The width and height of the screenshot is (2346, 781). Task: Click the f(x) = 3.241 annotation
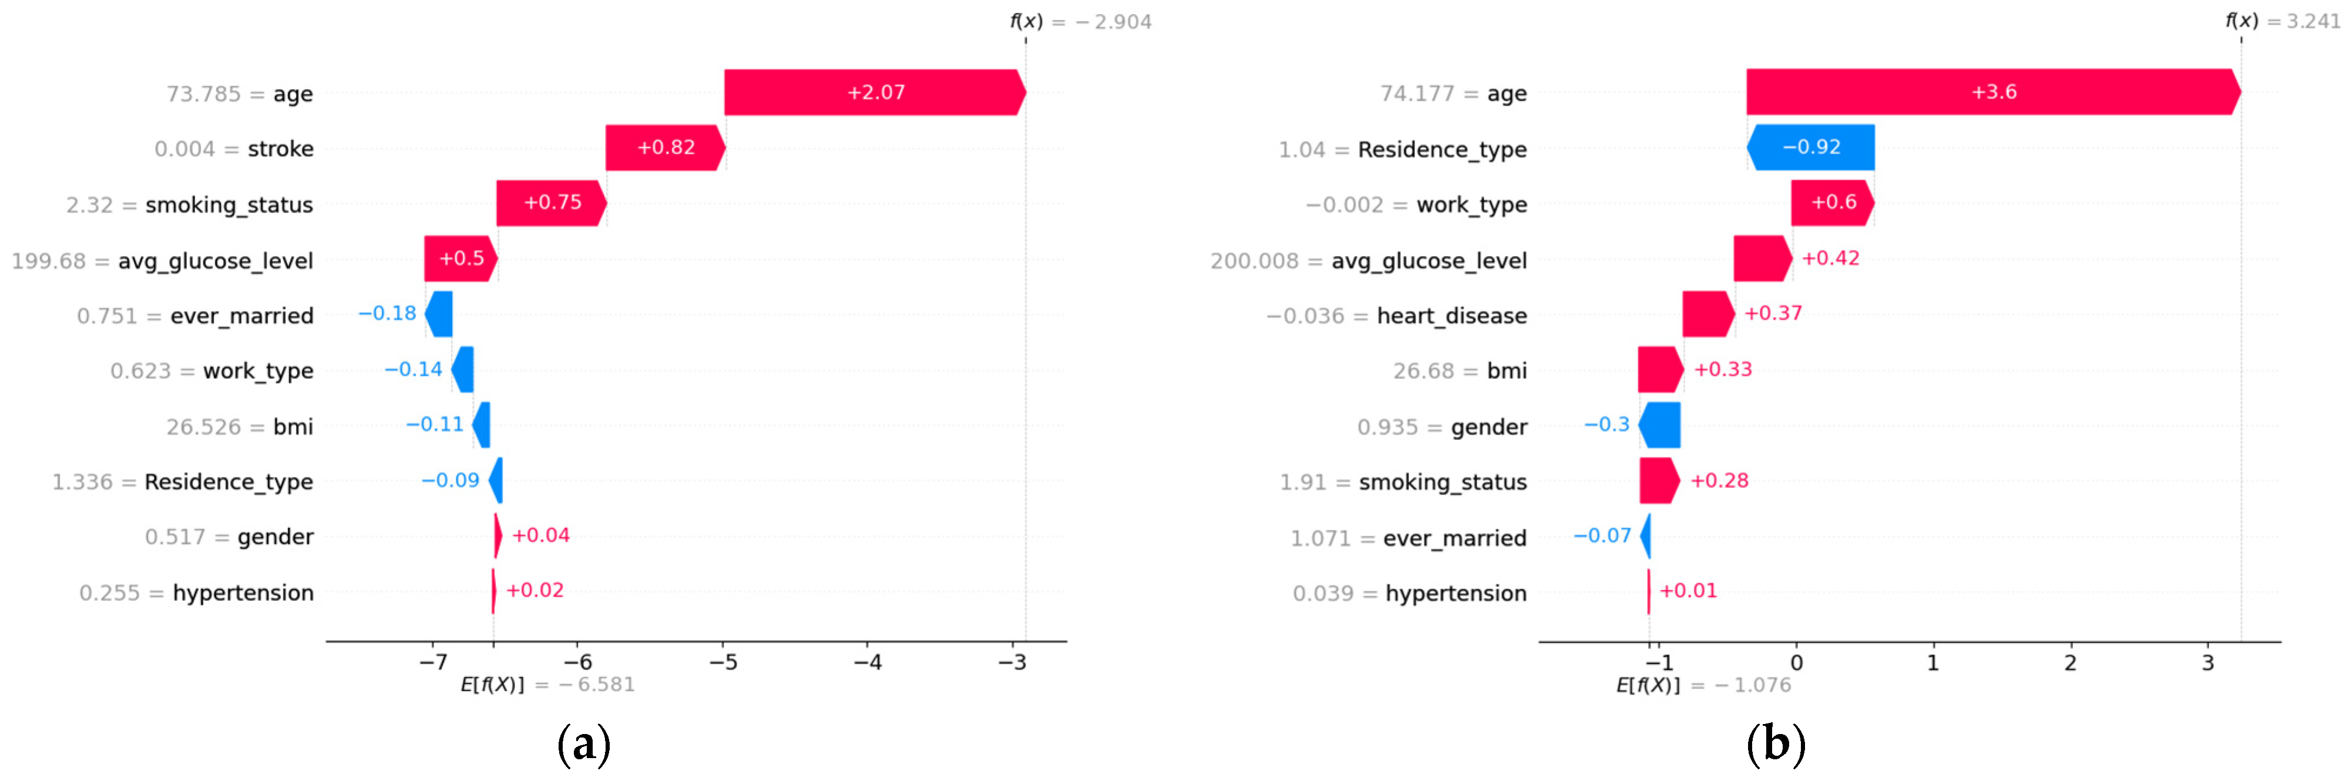[x=2282, y=21]
